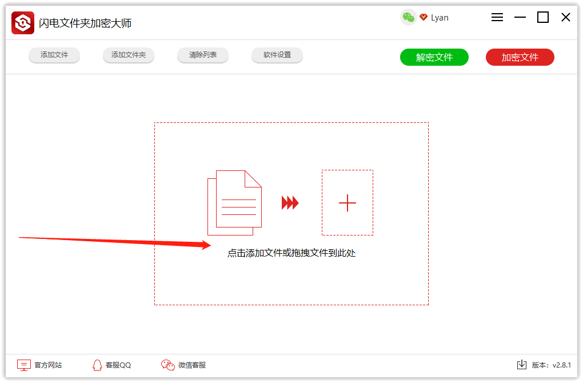Image resolution: width=583 pixels, height=383 pixels.
Task: Open the hamburger menu
Action: click(497, 18)
